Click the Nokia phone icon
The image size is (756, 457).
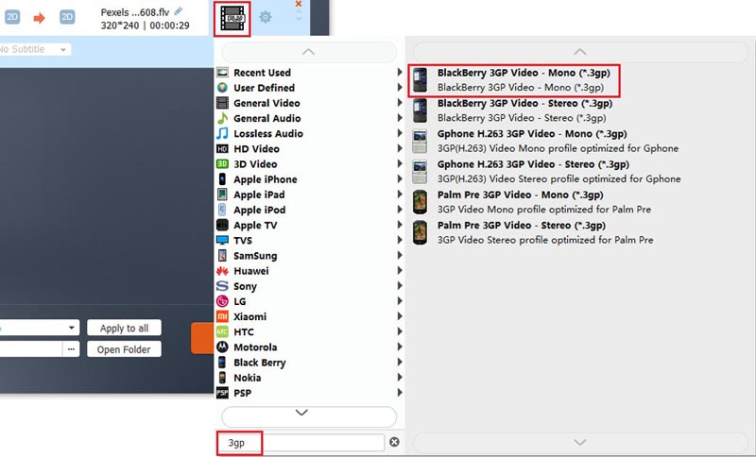222,378
